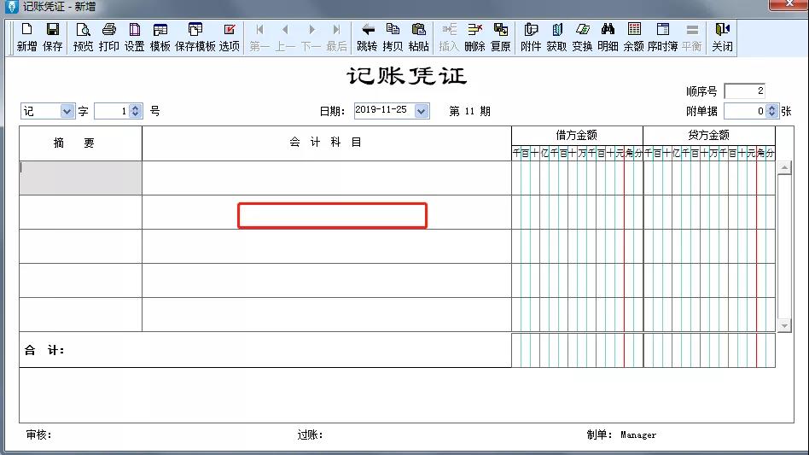Open the 模板 template icon
This screenshot has height=455, width=809.
pos(160,37)
